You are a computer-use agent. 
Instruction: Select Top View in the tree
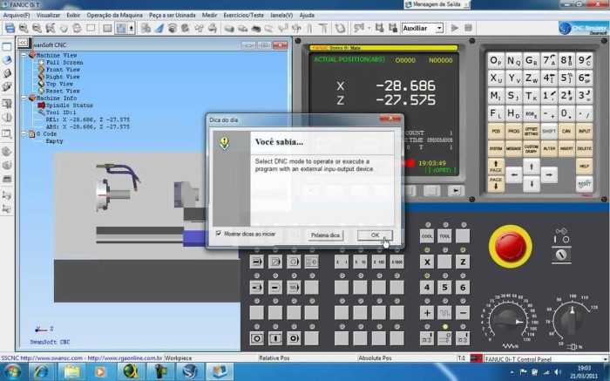[59, 84]
